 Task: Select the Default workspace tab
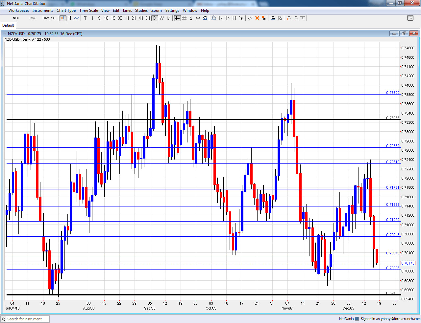click(8, 25)
